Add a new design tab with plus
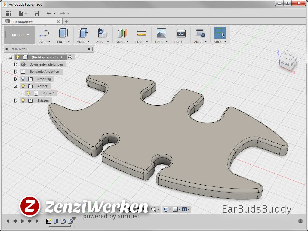Viewport: 308px width, 231px height. point(66,22)
